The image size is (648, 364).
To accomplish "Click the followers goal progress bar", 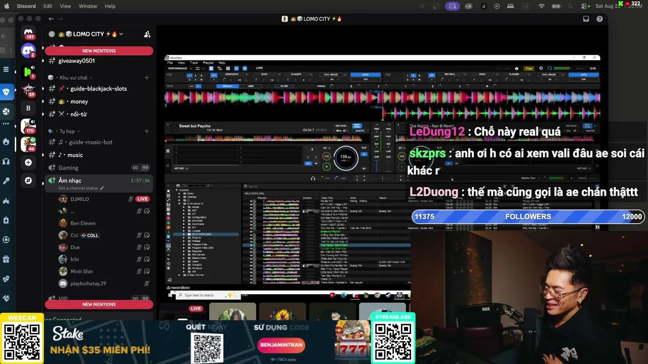I will [528, 216].
